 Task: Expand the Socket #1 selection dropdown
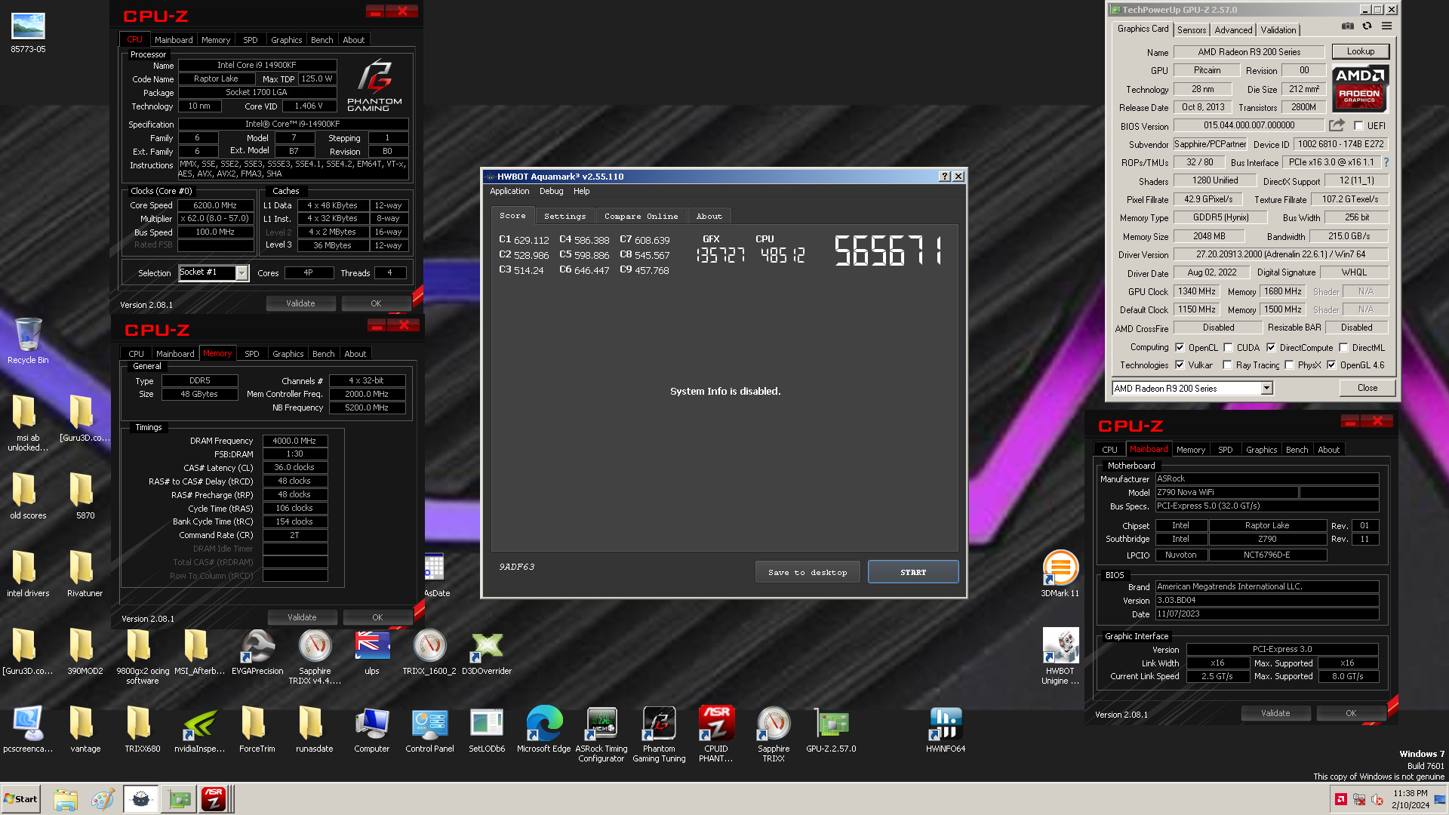pos(241,273)
